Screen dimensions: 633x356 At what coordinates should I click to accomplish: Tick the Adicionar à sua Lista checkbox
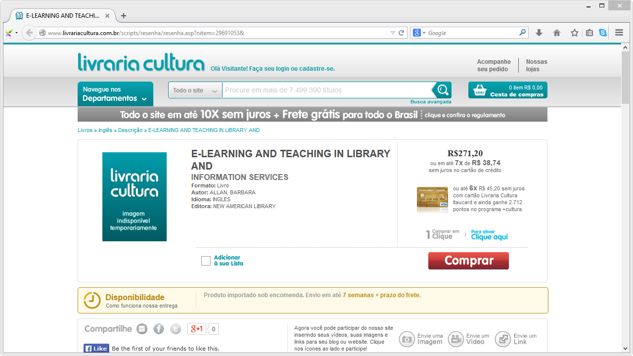[x=206, y=261]
